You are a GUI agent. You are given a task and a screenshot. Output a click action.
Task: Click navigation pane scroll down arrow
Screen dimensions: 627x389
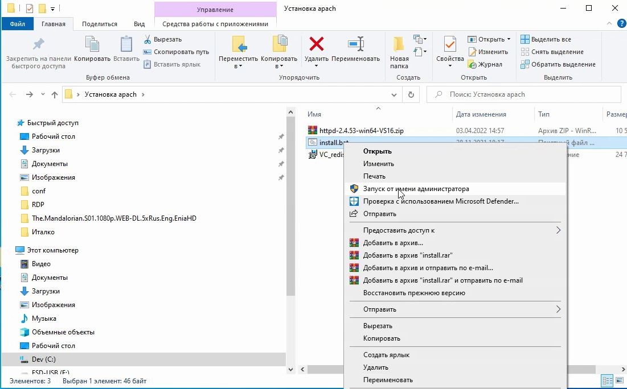(x=290, y=370)
